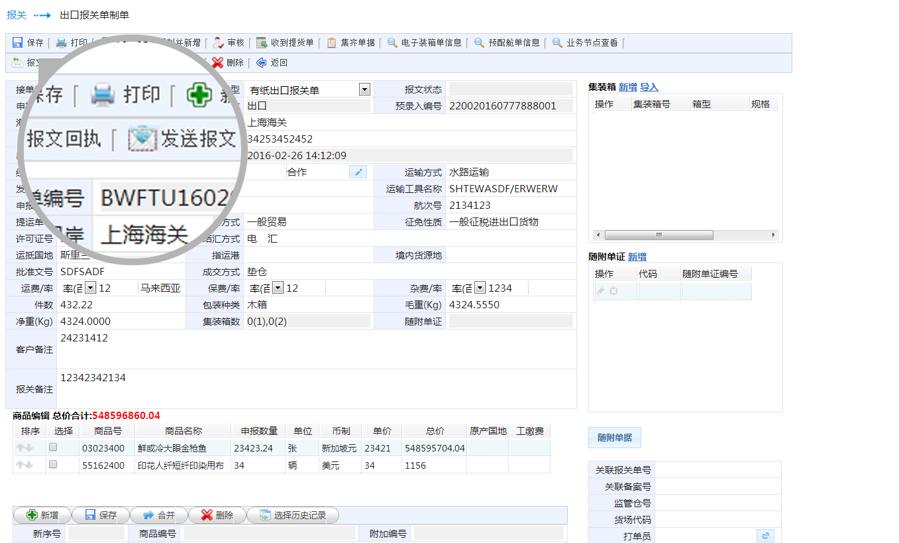The image size is (899, 543).
Task: Click 导入 link beside 集装箱
Action: coord(649,87)
